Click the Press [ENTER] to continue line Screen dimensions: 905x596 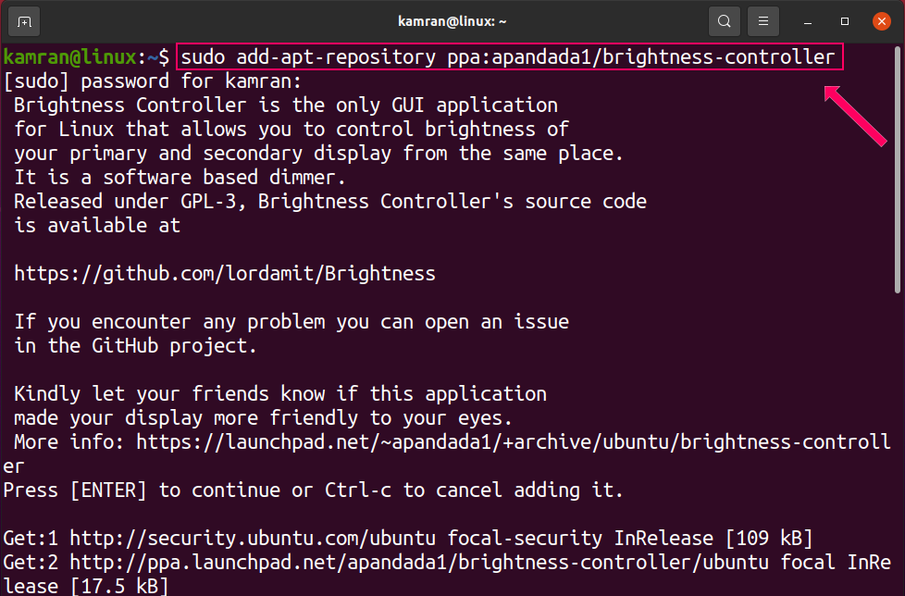pos(313,490)
